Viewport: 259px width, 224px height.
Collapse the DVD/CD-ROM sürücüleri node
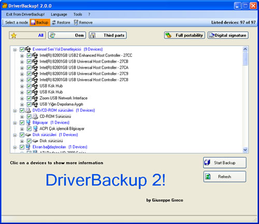tap(15, 111)
